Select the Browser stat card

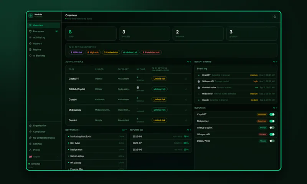pos(252,34)
